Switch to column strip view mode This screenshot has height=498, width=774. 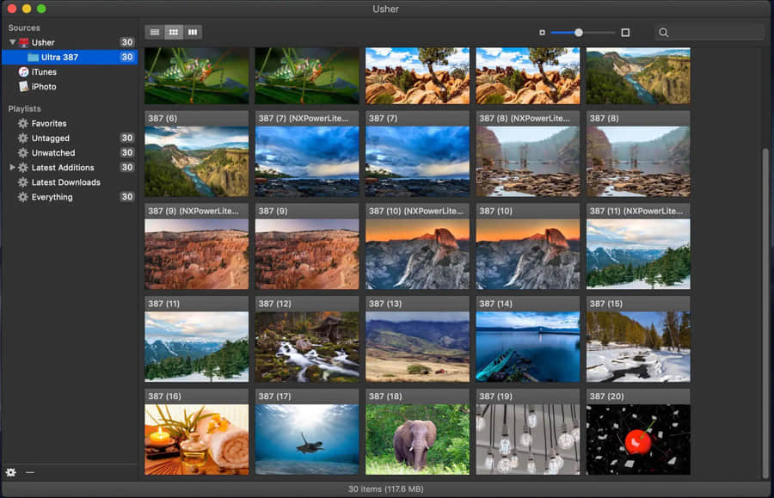coord(193,33)
